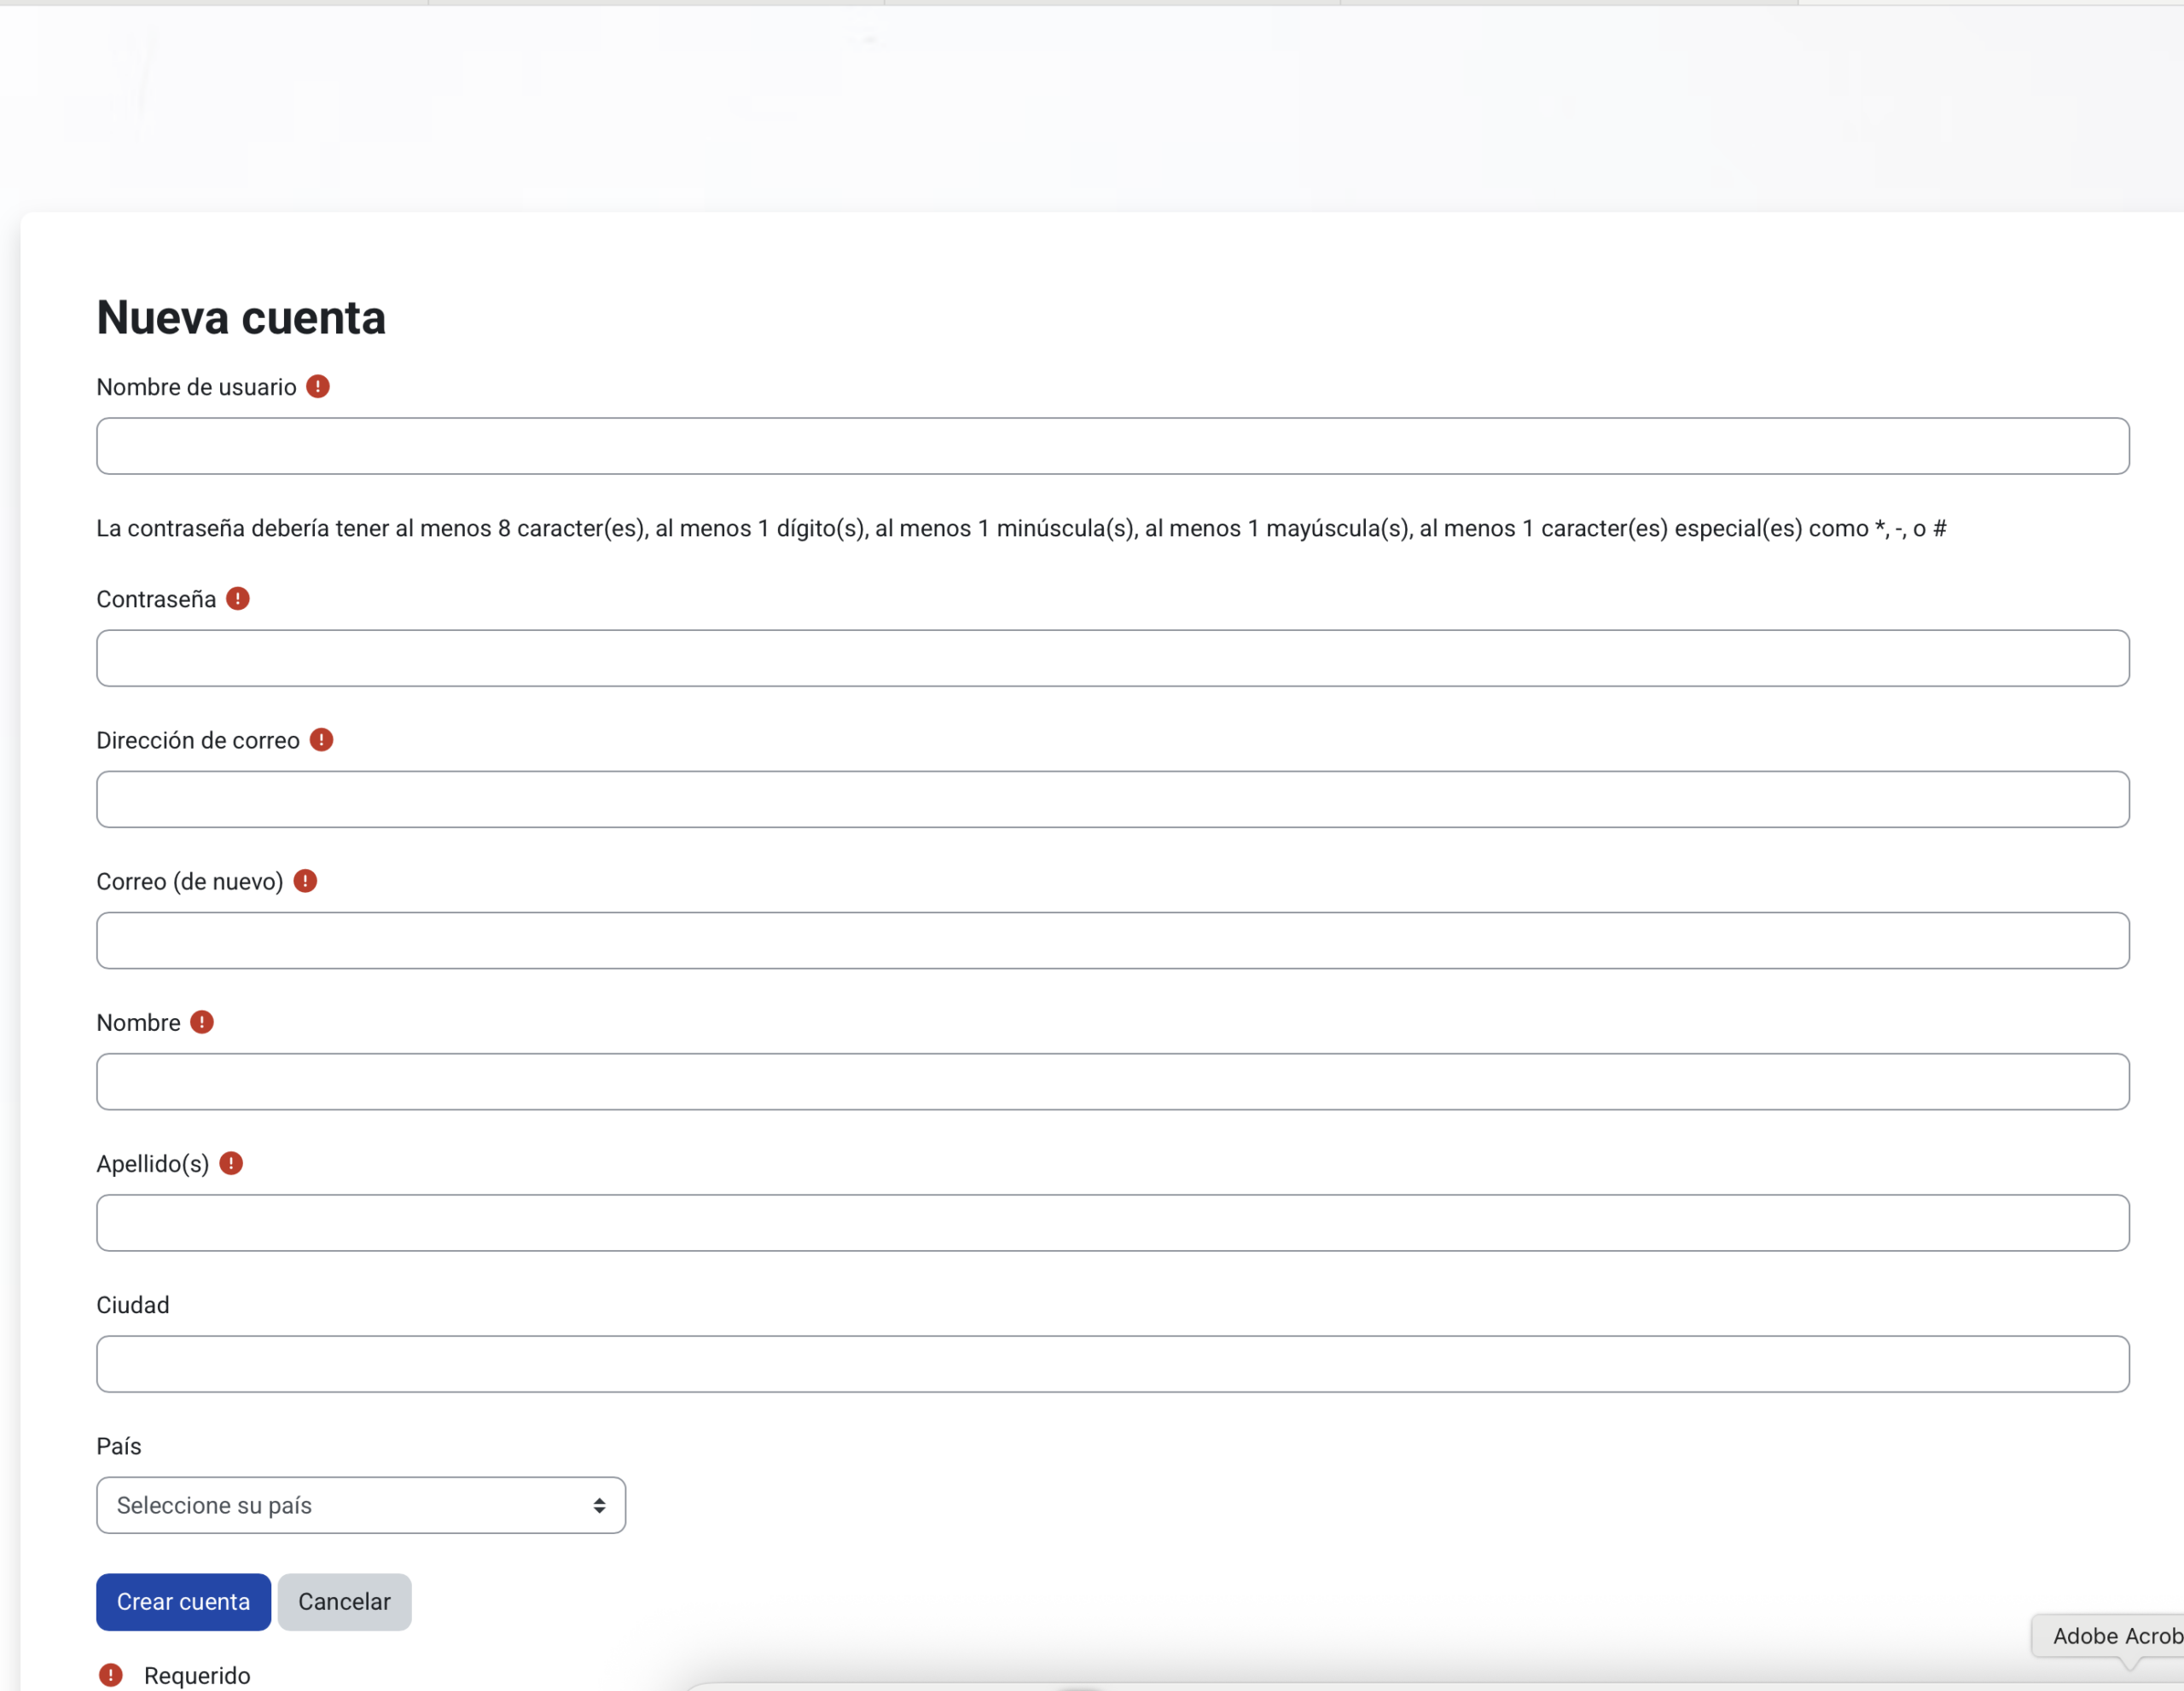Image resolution: width=2184 pixels, height=1691 pixels.
Task: Click the Requerido legend icon at bottom
Action: pos(111,1675)
